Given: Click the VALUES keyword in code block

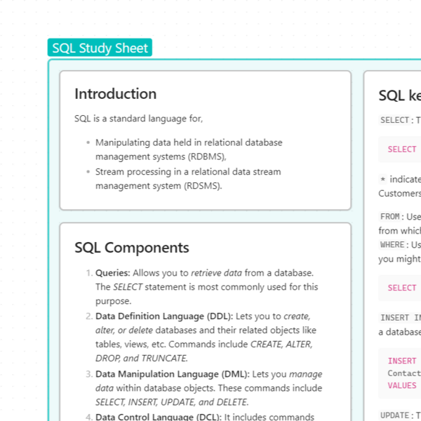Looking at the screenshot, I should [x=402, y=385].
